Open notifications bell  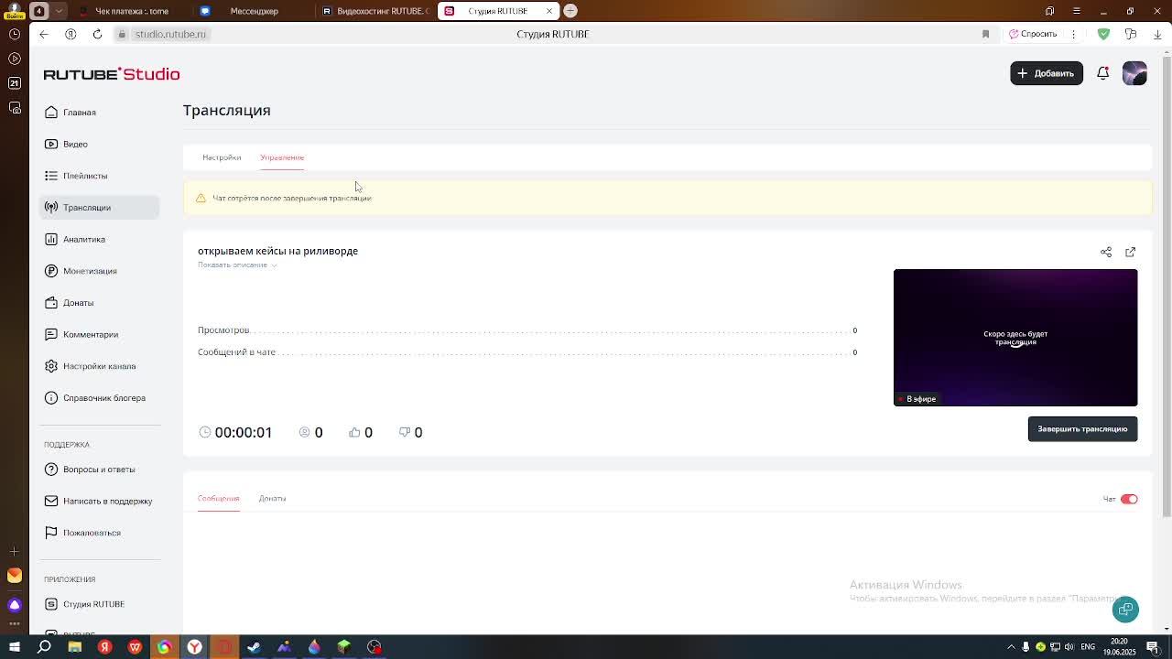(1103, 73)
